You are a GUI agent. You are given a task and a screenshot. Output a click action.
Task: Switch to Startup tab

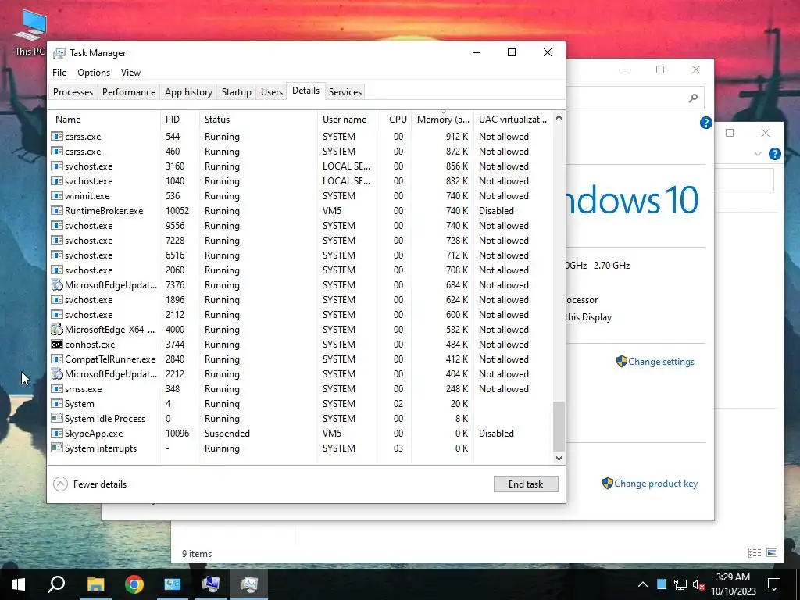point(236,92)
